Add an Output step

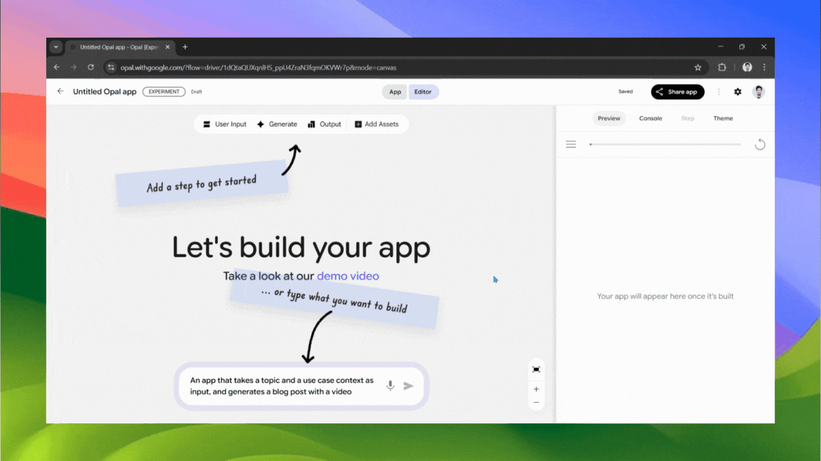324,124
